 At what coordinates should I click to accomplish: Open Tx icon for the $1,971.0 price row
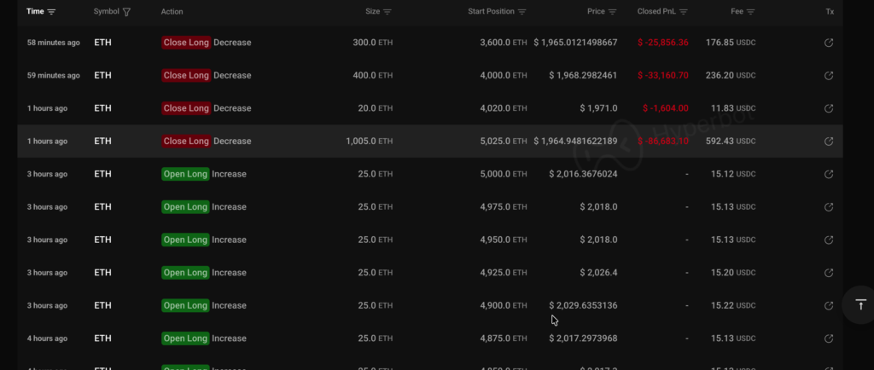(x=828, y=108)
